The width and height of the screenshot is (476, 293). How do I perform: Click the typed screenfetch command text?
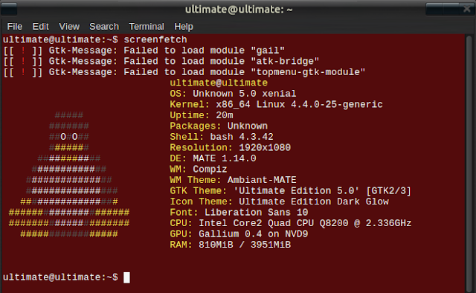[155, 39]
